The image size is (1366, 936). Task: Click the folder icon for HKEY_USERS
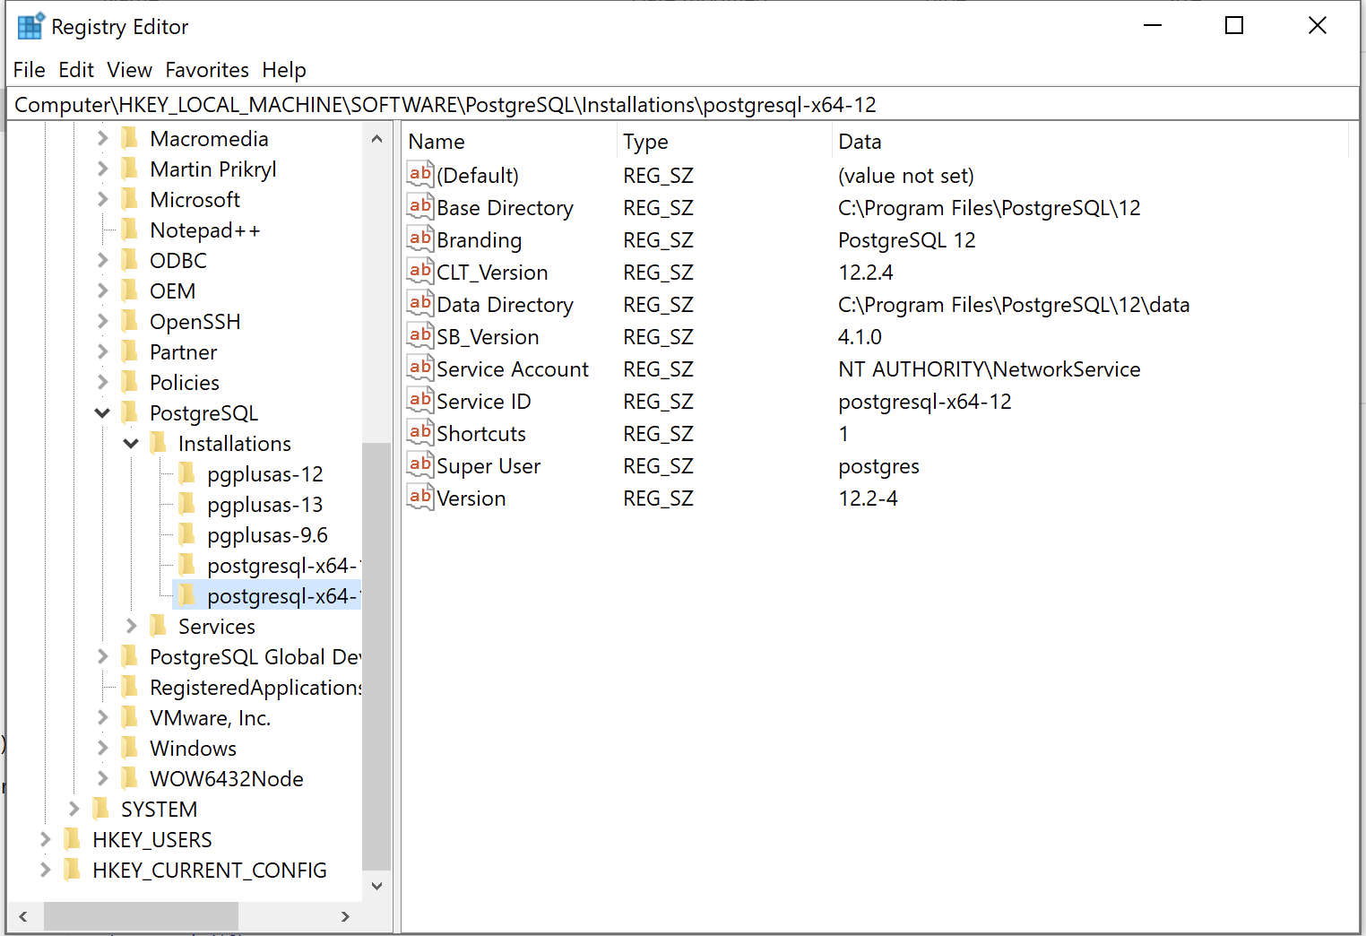(x=73, y=839)
